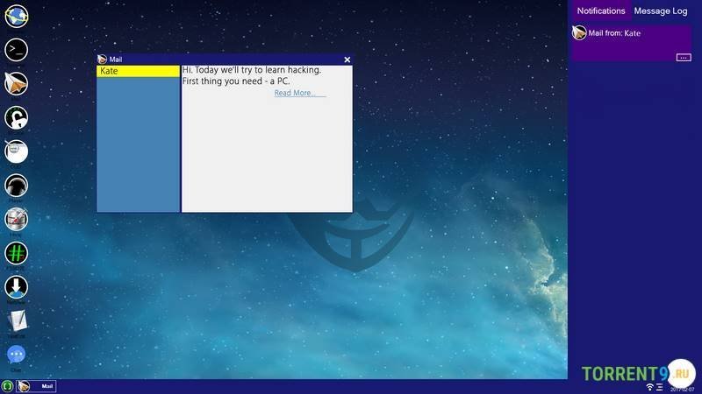Close the Mail window
The width and height of the screenshot is (702, 394).
pos(347,60)
